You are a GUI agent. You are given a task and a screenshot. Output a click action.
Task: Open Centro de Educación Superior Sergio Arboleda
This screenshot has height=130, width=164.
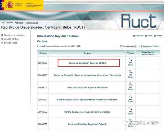point(87,112)
